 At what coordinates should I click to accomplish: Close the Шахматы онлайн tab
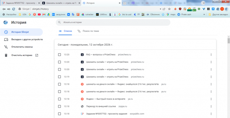(x=79, y=3)
